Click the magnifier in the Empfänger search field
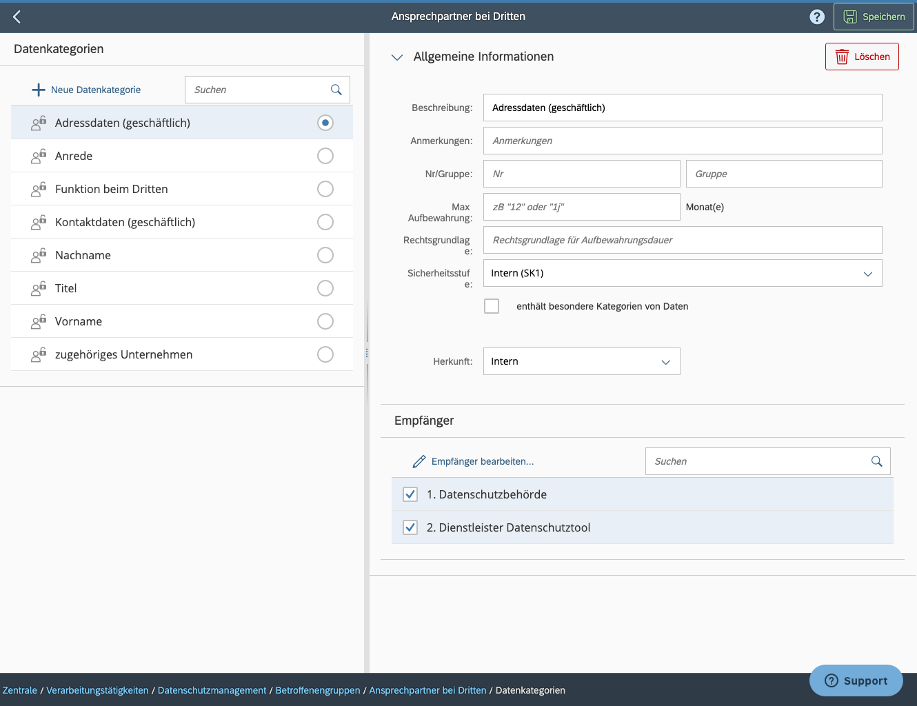The width and height of the screenshot is (917, 706). 876,461
